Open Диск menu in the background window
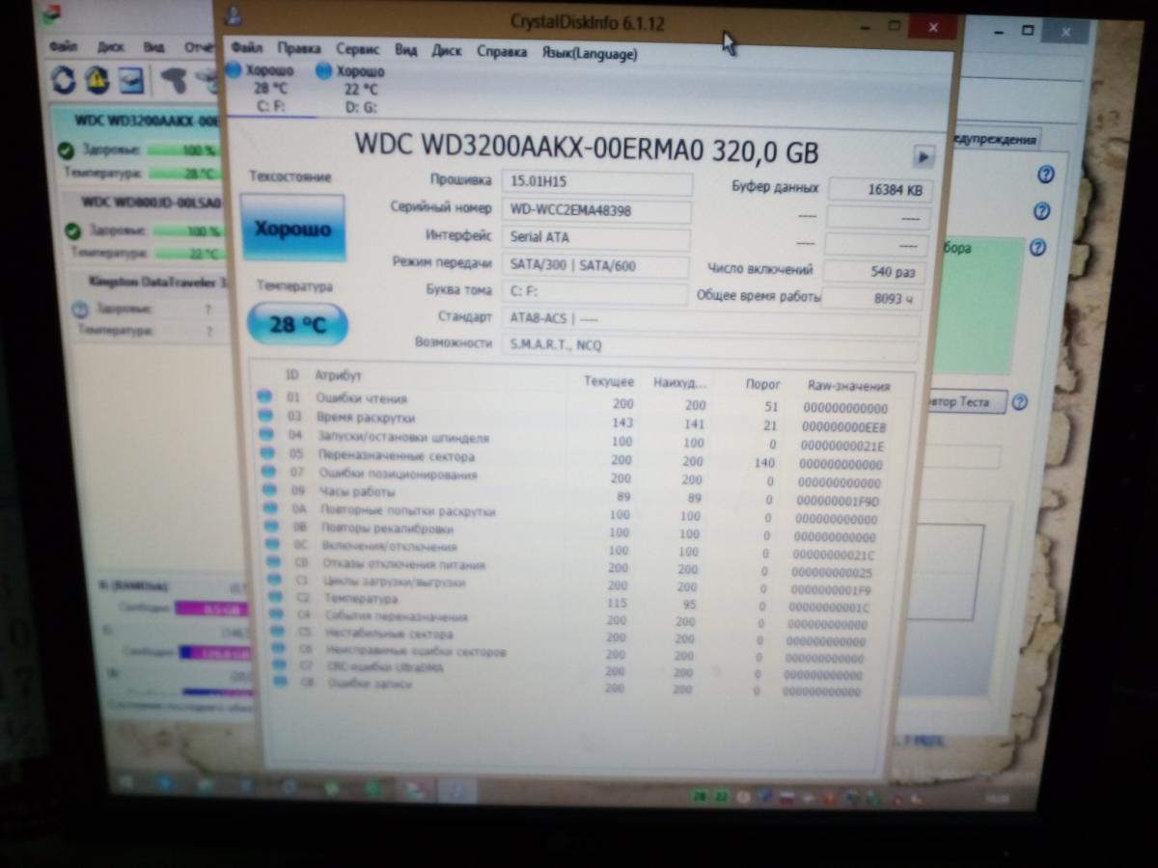The height and width of the screenshot is (868, 1158). tap(111, 46)
